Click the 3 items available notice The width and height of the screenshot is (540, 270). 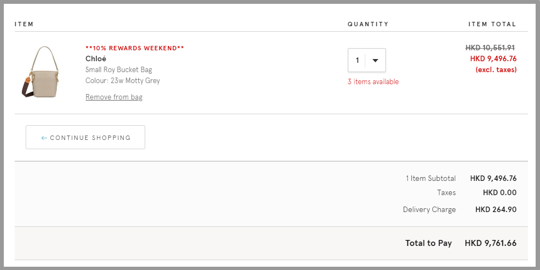[x=373, y=82]
